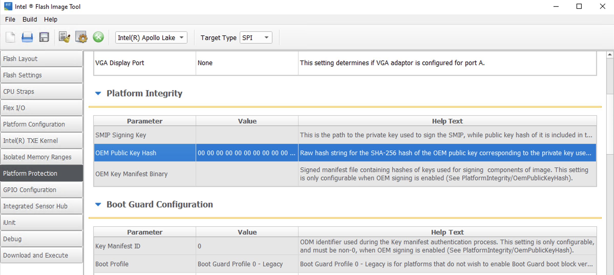Click the OEM Public Key Hash help text
The width and height of the screenshot is (614, 275).
(x=447, y=153)
